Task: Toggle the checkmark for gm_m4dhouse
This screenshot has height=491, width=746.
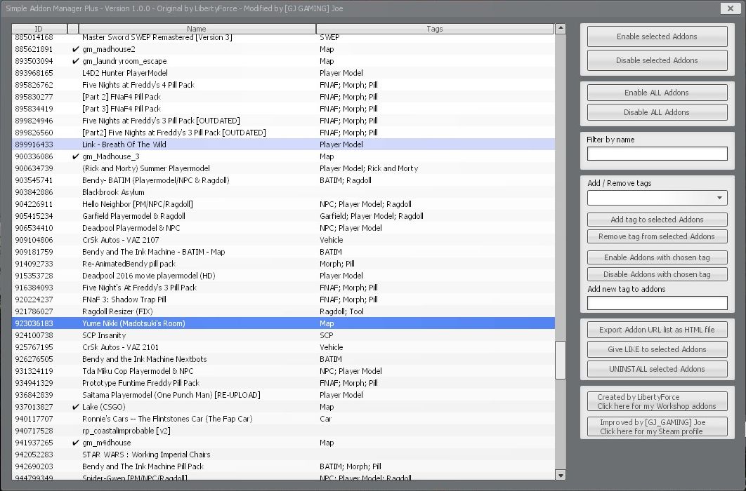Action: tap(75, 443)
